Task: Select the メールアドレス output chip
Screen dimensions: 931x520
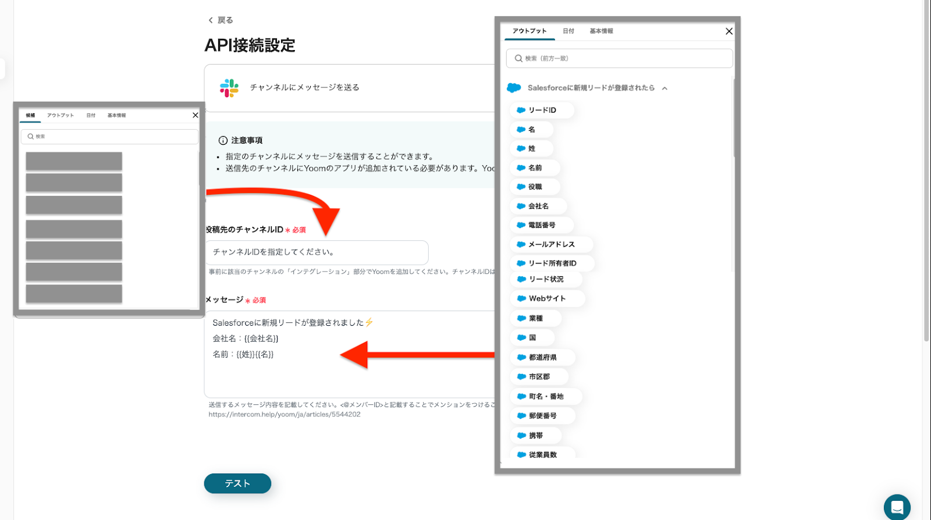Action: (x=552, y=244)
